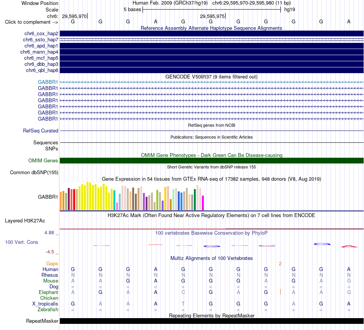Click the cyan bar in the GTEx chart
This screenshot has width=364, height=330.
(115, 200)
